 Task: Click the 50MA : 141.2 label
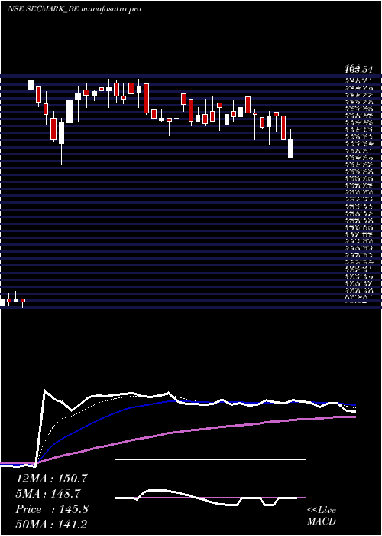coord(51,525)
